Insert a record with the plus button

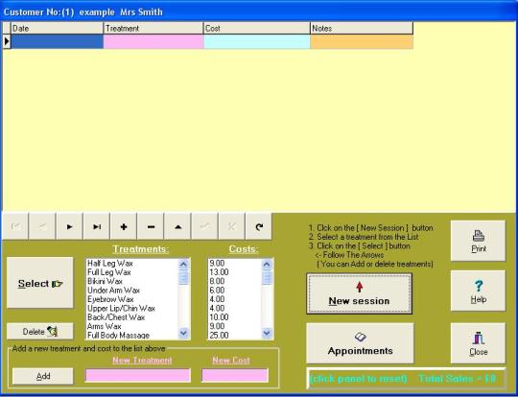(x=124, y=226)
